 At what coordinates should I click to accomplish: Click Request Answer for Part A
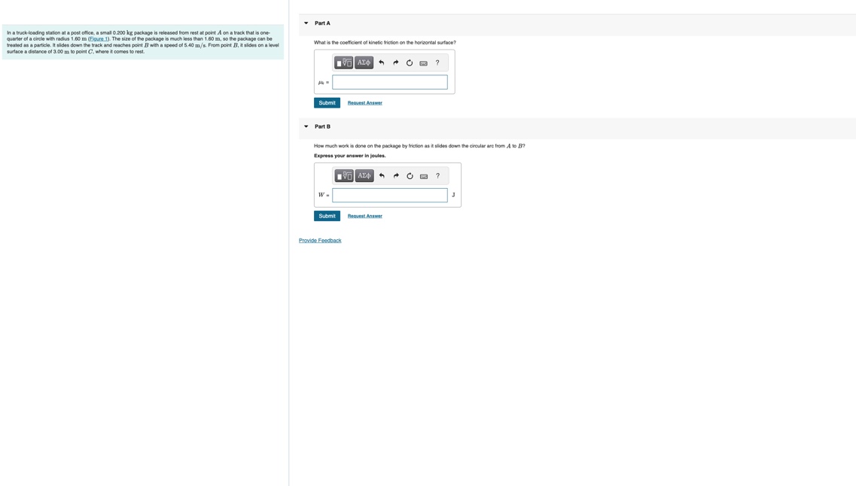click(x=365, y=102)
